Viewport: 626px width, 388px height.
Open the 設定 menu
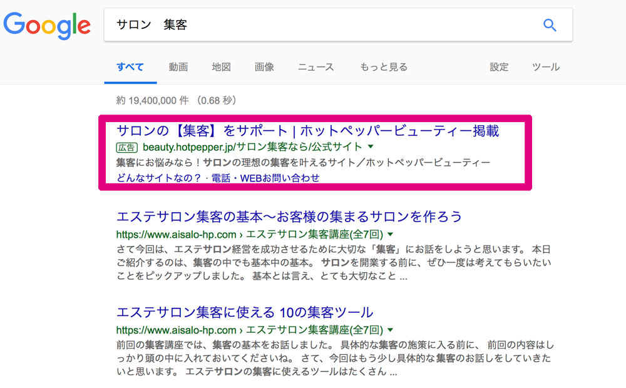pyautogui.click(x=499, y=67)
